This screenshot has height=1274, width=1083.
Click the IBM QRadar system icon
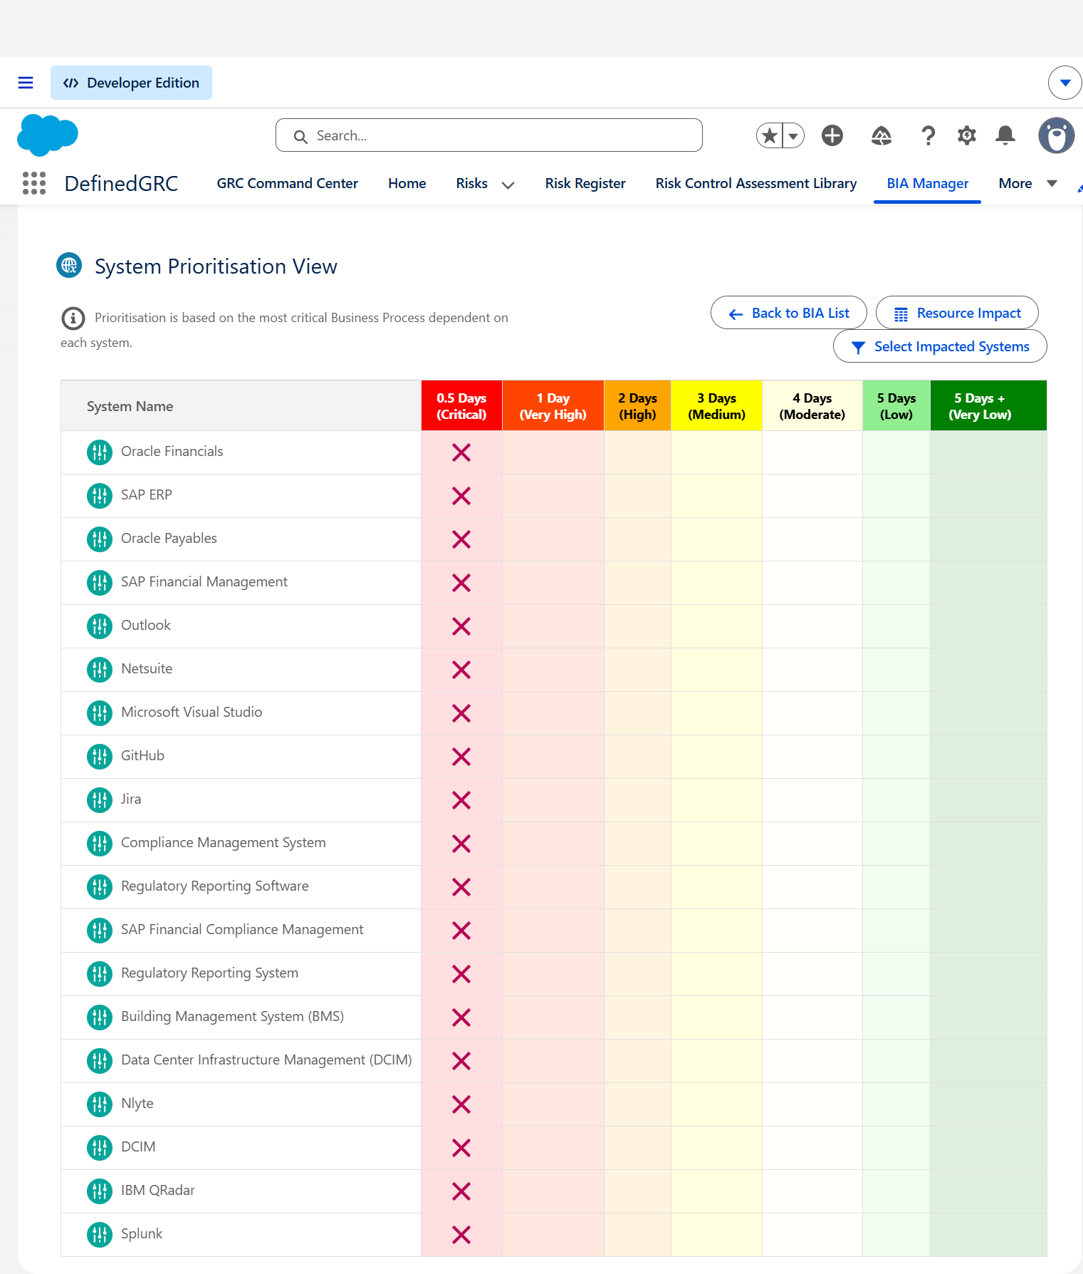point(100,1191)
